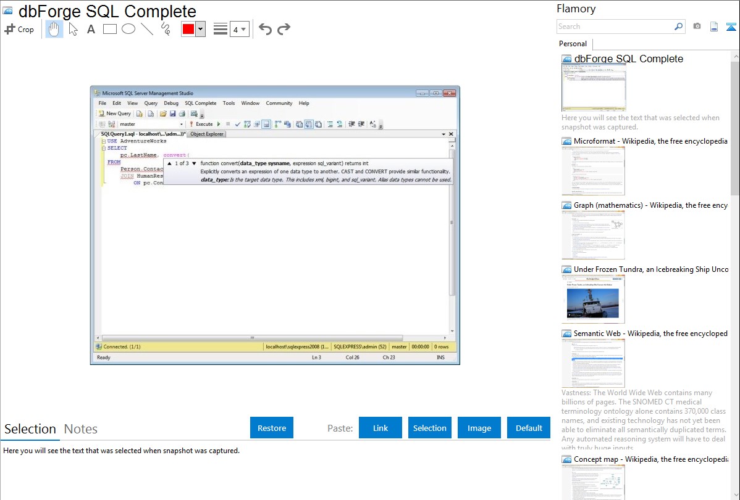
Task: Switch to the Notes tab
Action: [x=81, y=429]
